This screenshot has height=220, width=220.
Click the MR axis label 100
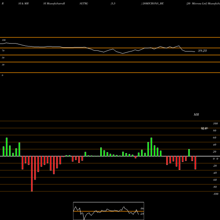click(x=215, y=124)
